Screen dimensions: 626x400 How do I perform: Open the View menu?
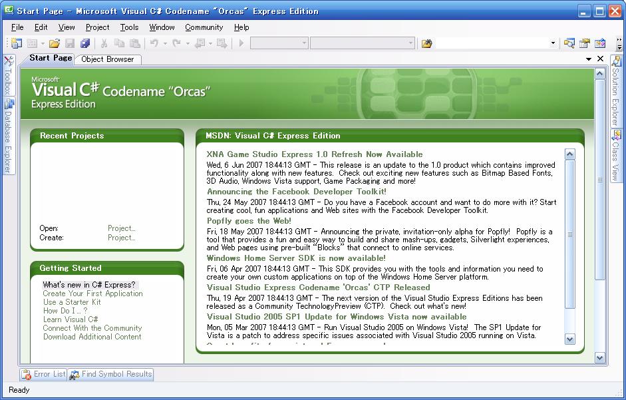coord(67,27)
